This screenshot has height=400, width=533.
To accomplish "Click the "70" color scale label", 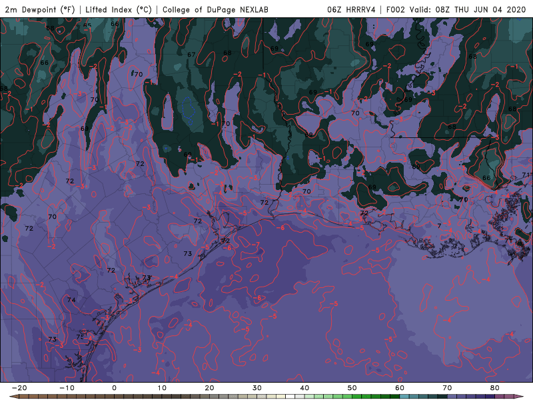I will [447, 388].
